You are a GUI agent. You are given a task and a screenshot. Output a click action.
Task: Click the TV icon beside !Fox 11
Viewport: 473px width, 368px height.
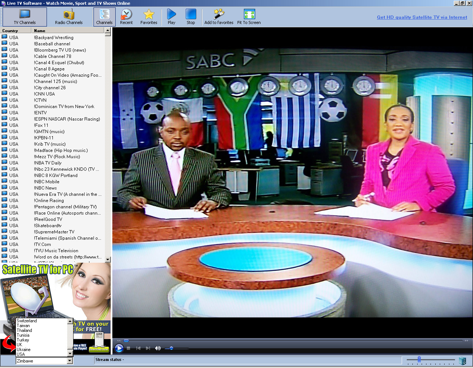[4, 125]
